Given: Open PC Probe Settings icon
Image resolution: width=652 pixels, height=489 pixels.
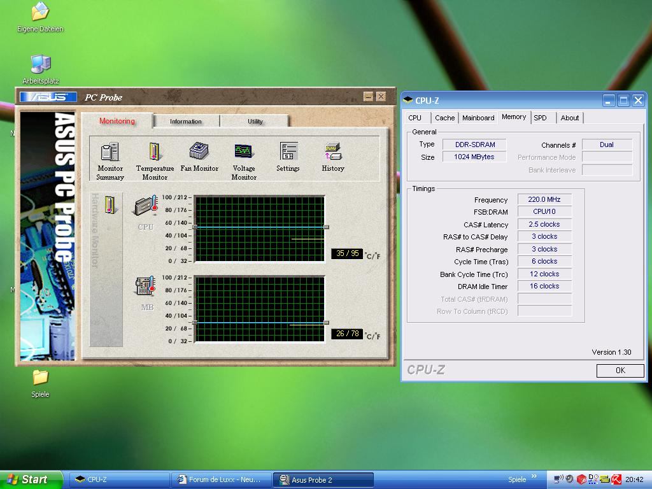Looking at the screenshot, I should (288, 157).
